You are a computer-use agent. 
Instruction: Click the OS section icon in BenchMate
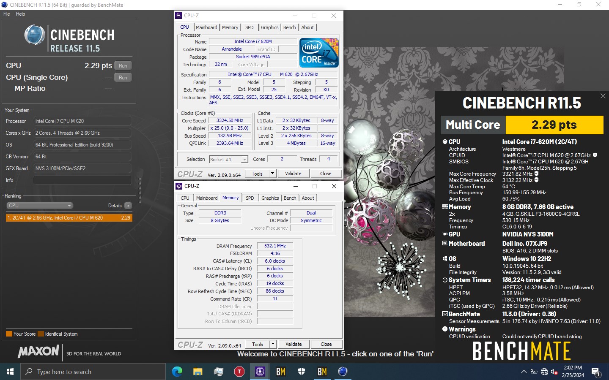point(445,259)
